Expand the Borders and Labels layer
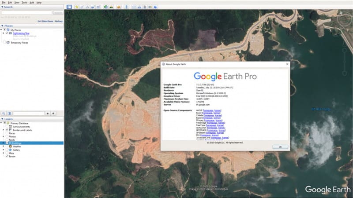Image resolution: width=353 pixels, height=198 pixels. 4,130
